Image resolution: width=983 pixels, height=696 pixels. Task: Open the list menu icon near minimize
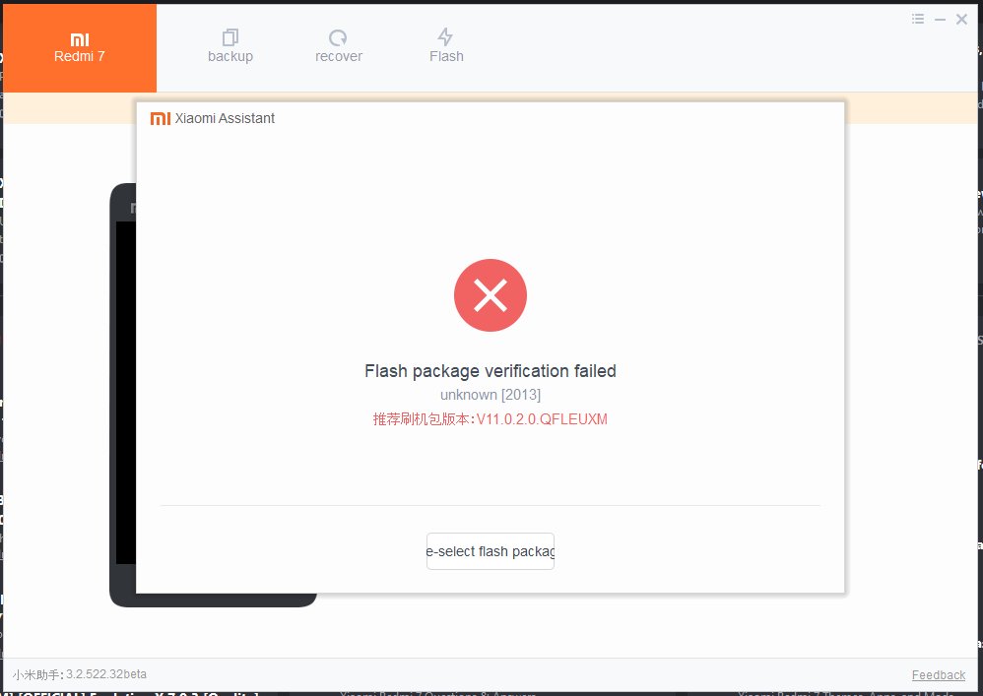(918, 19)
